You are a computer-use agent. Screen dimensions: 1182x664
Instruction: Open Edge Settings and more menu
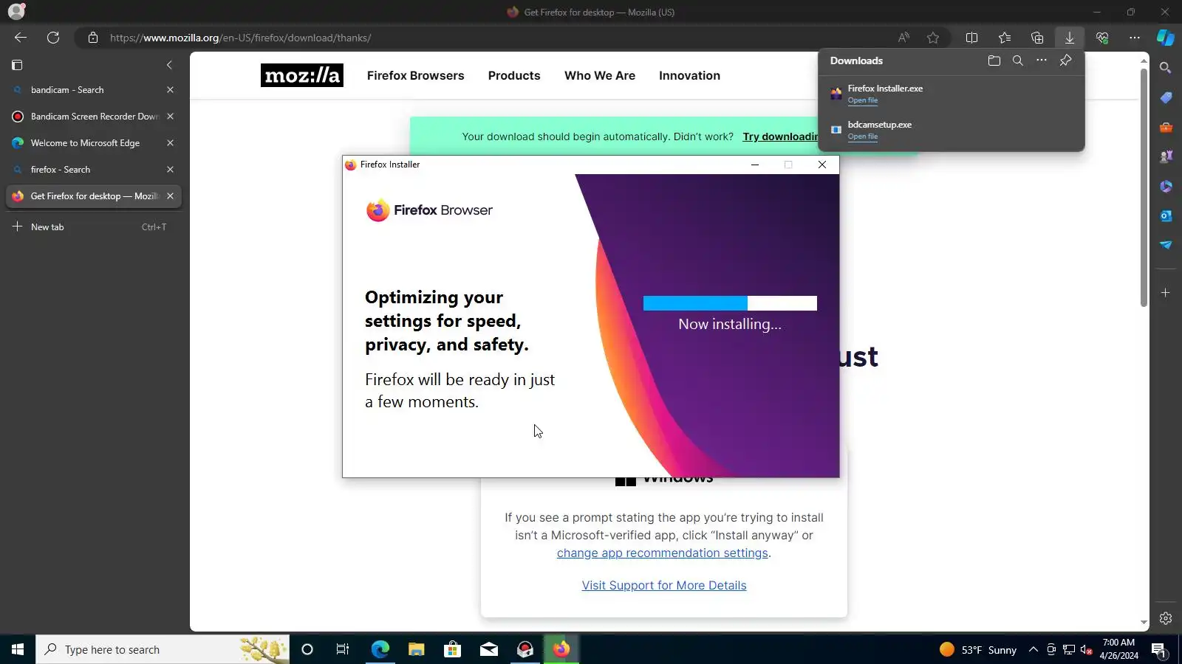1135,38
